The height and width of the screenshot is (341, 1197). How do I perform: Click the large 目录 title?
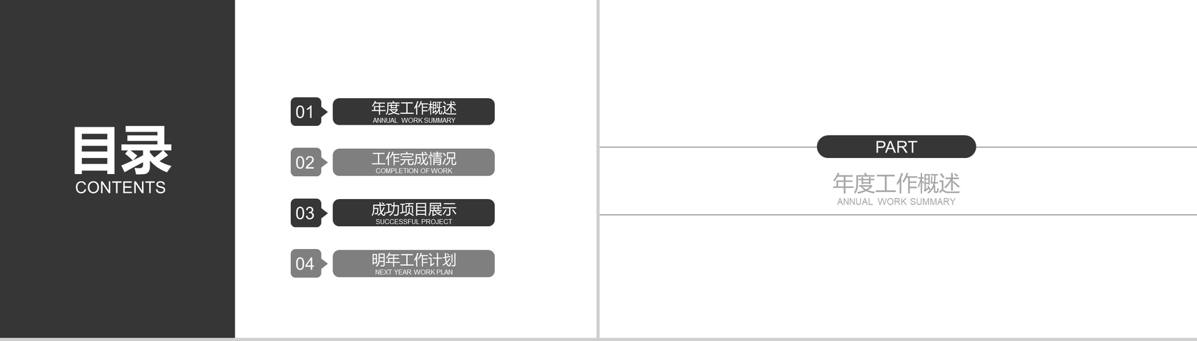[x=122, y=151]
